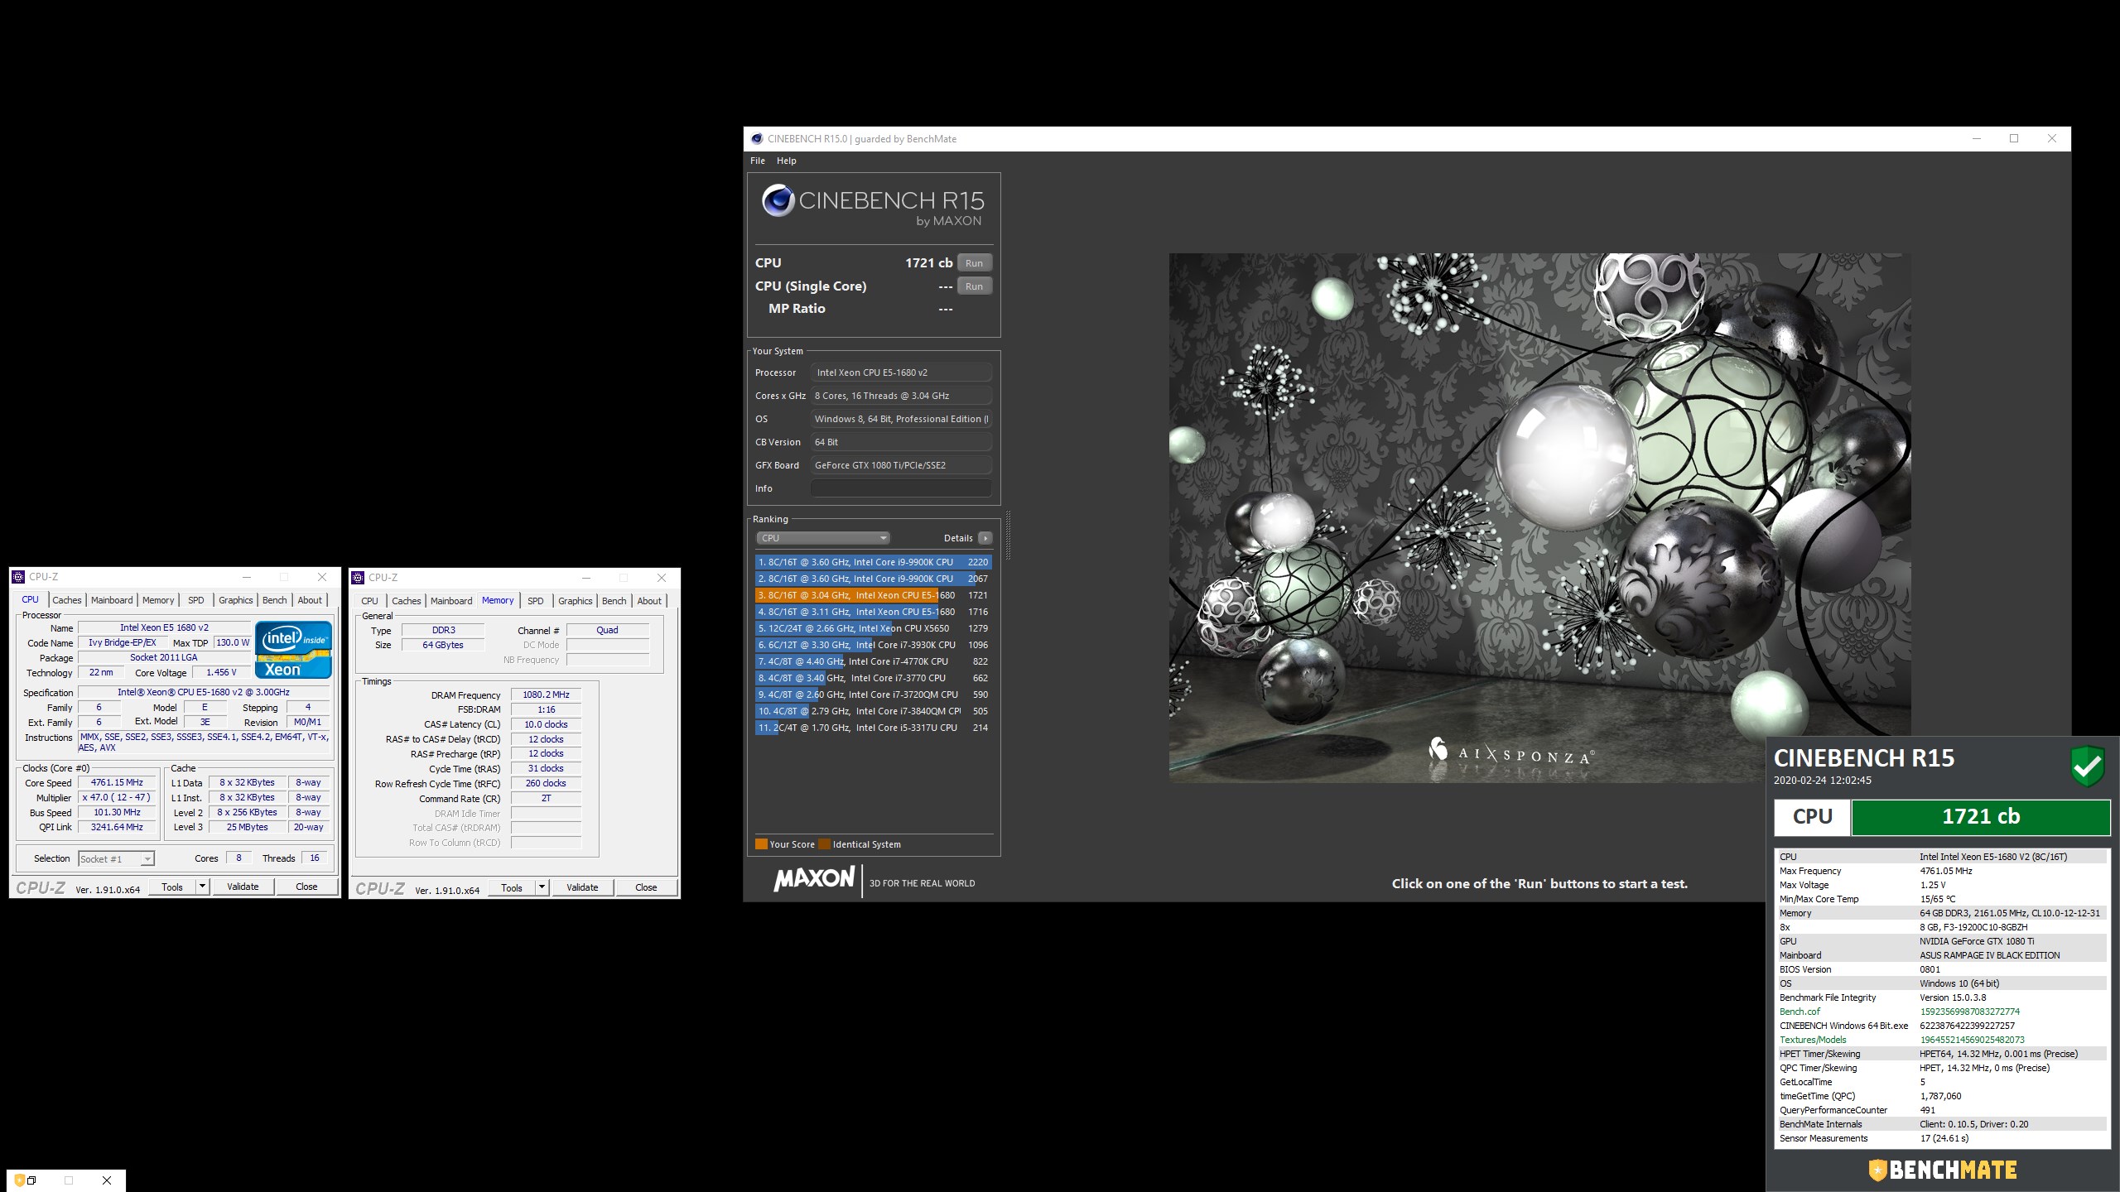Screen dimensions: 2120x1192
Task: Click the Processor field in Your System
Action: tap(901, 372)
